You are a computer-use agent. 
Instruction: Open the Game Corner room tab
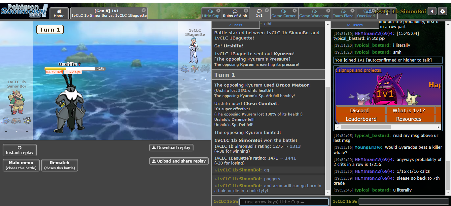(x=284, y=13)
